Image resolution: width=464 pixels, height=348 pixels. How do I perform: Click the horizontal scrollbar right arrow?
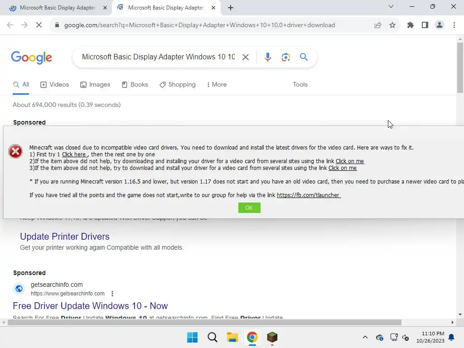pos(453,322)
